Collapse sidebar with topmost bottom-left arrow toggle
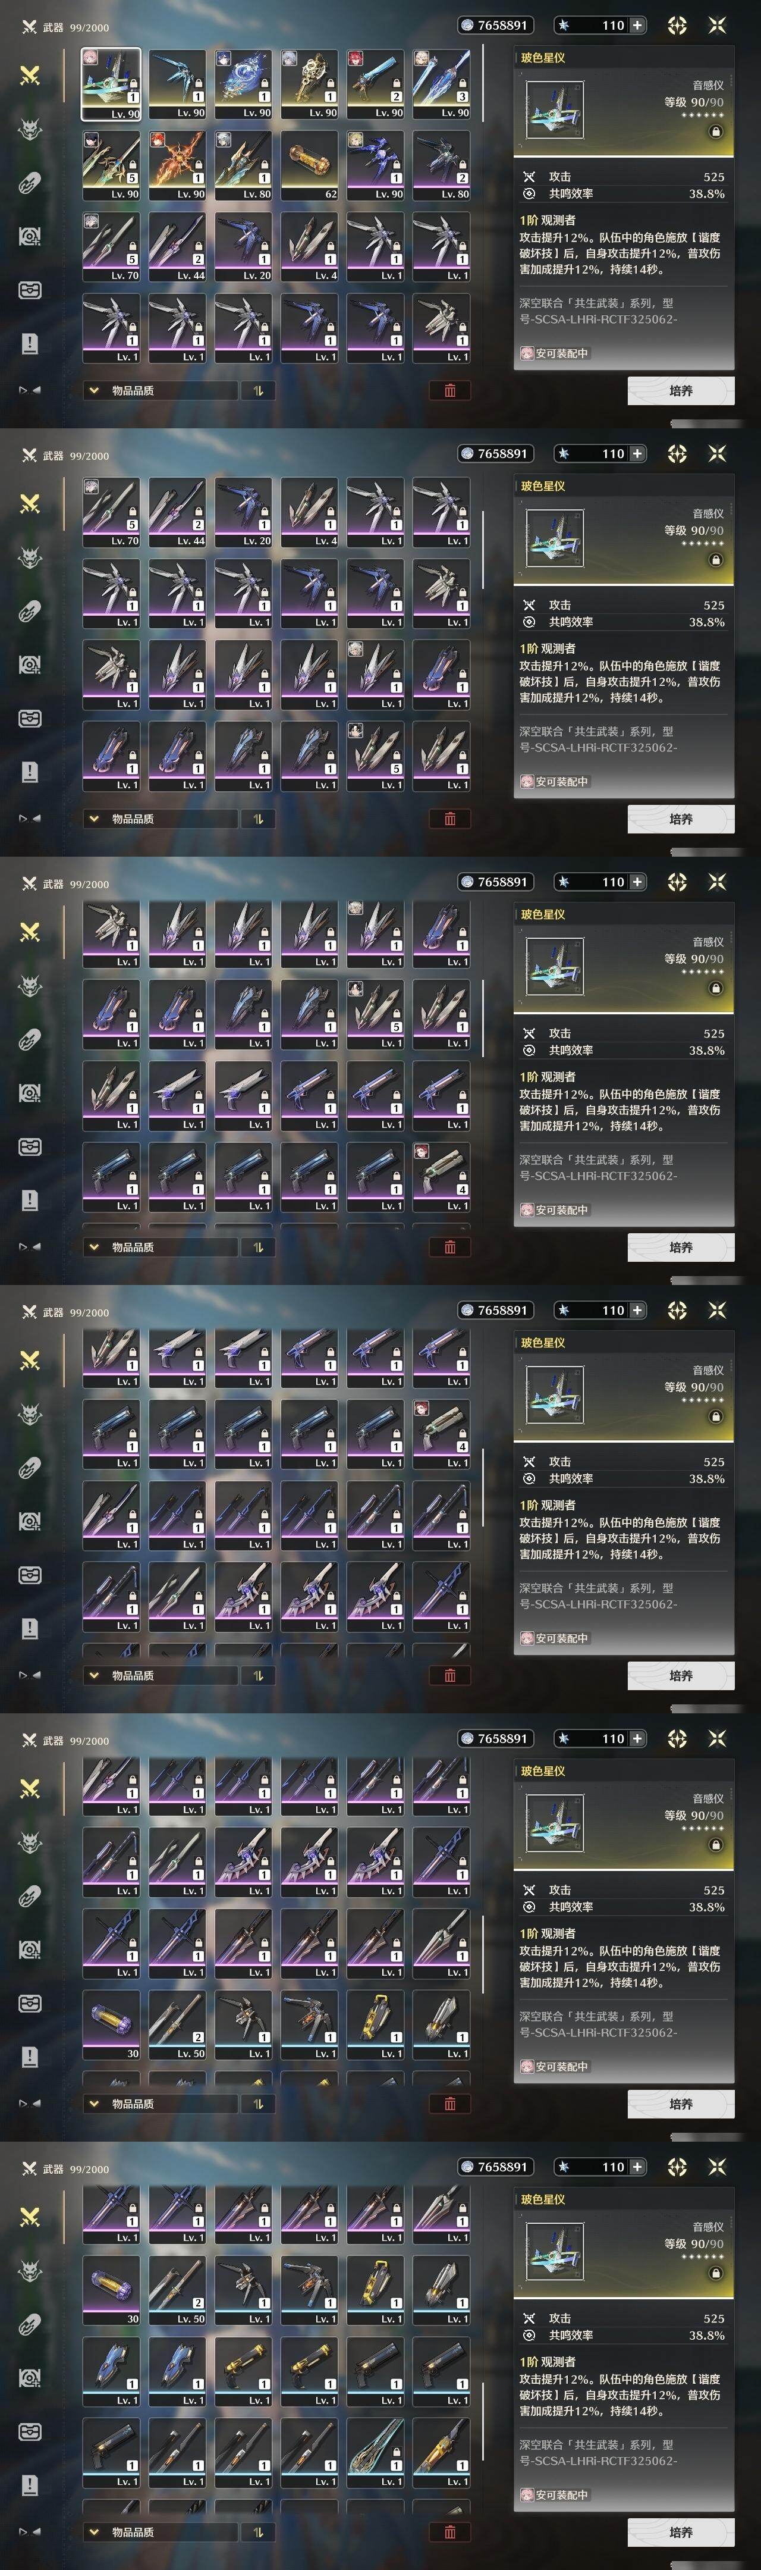 tap(30, 390)
